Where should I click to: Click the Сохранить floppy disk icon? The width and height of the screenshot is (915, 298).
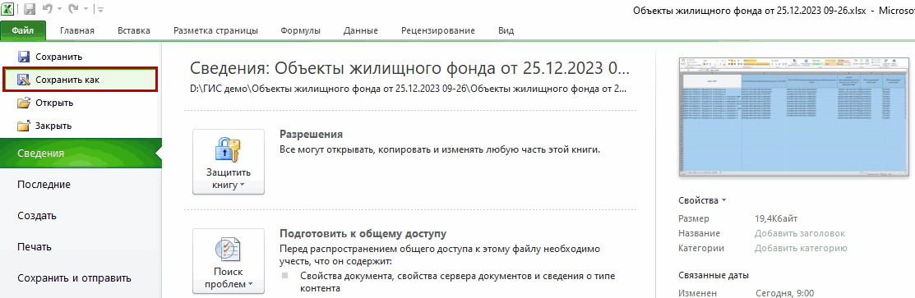[x=24, y=57]
